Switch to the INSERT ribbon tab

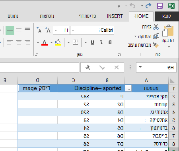coord(115,16)
